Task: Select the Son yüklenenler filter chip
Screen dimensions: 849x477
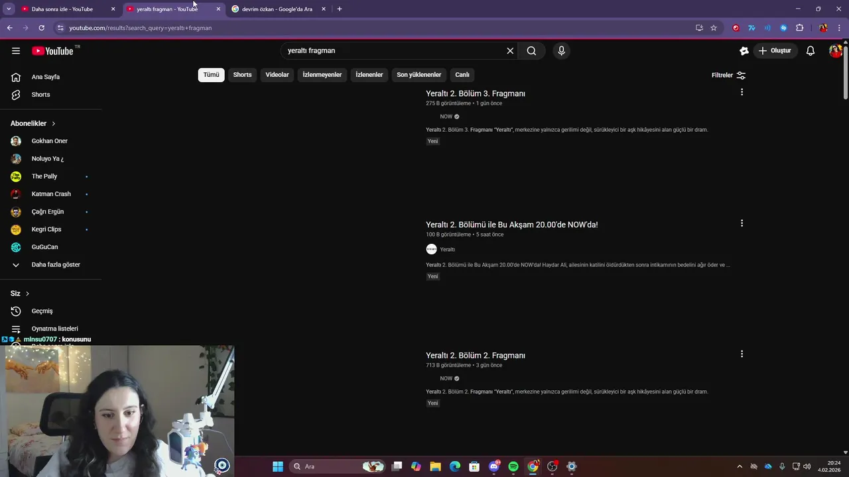Action: pos(419,75)
